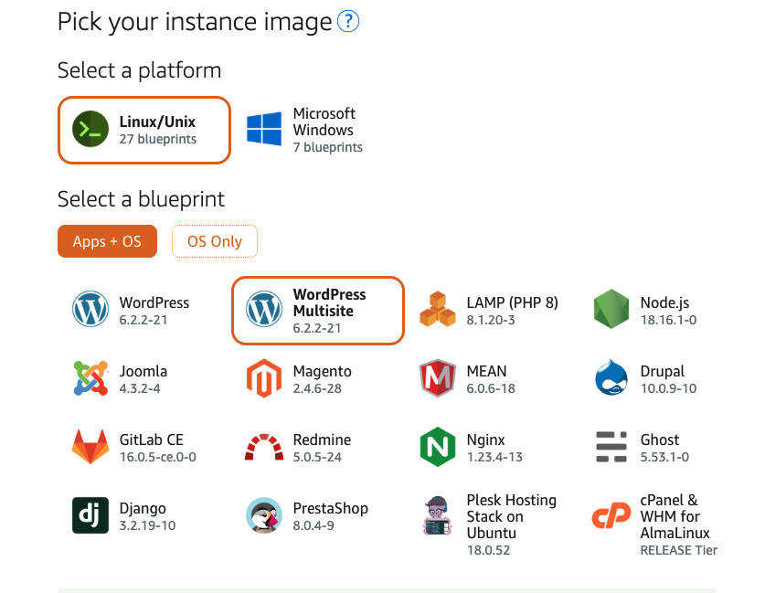Click the Drupal droplet icon

coord(611,377)
